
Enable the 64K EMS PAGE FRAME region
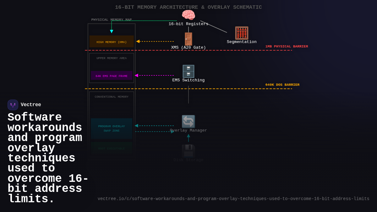click(112, 76)
